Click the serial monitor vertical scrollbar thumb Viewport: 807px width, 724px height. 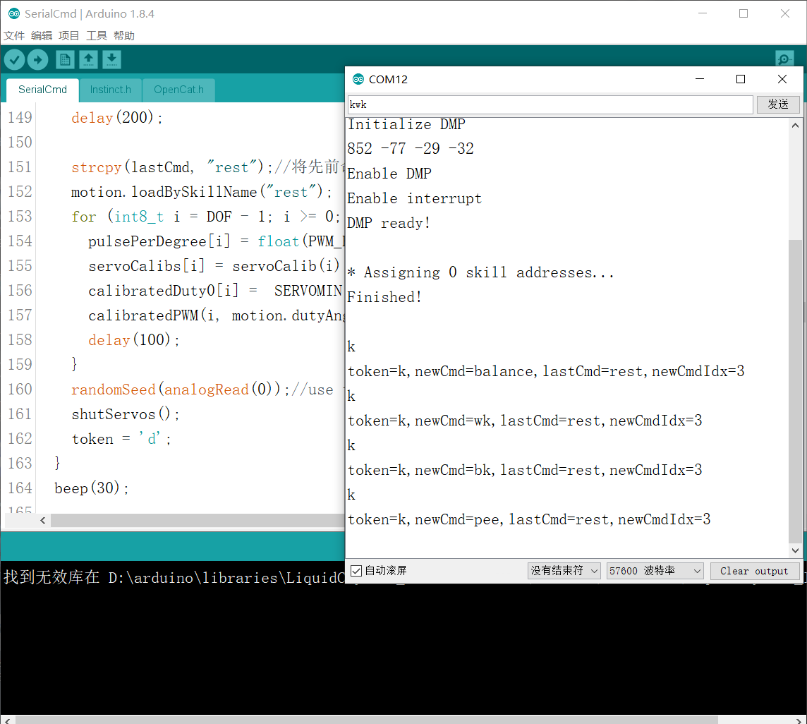[x=795, y=392]
